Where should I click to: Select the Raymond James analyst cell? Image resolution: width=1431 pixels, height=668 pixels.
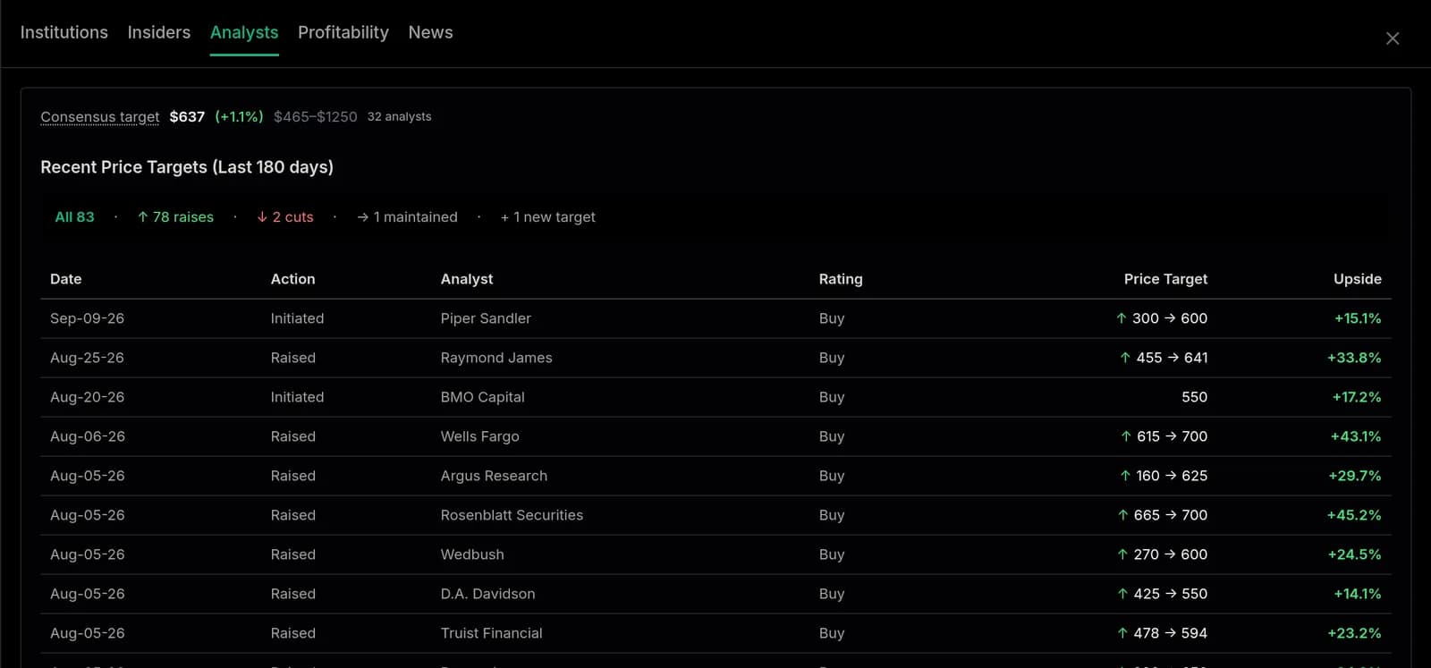pos(496,358)
